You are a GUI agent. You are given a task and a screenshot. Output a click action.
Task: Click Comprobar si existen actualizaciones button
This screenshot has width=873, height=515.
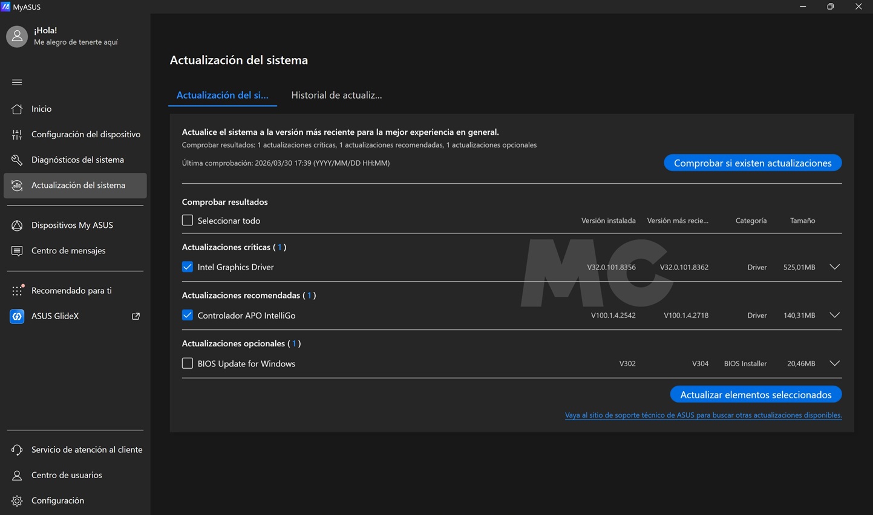point(753,163)
